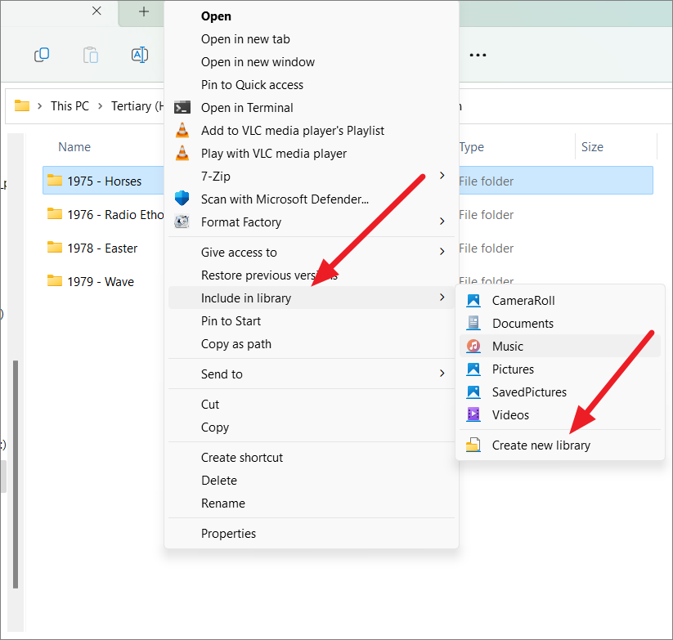
Task: Click the Videos library icon
Action: [473, 414]
